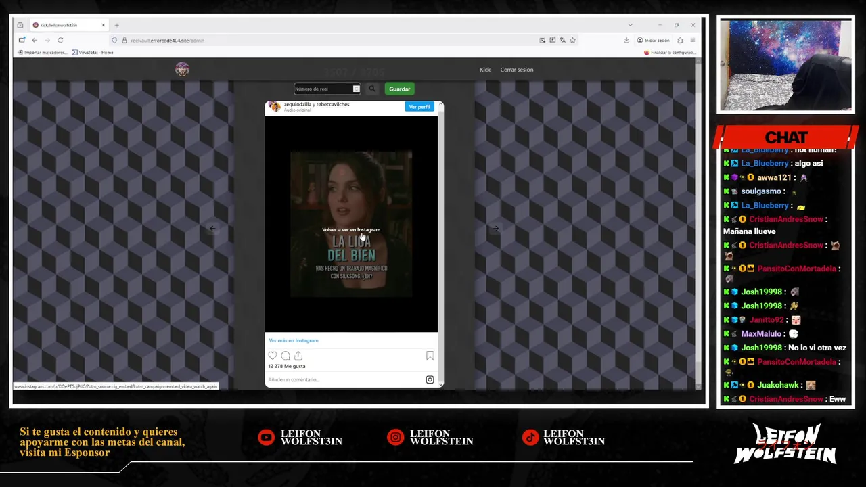Click Iniciar sesión in browser toolbar
The height and width of the screenshot is (487, 866).
653,40
